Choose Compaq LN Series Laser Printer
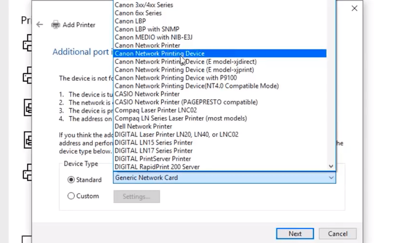The height and width of the screenshot is (243, 413). coord(220,118)
